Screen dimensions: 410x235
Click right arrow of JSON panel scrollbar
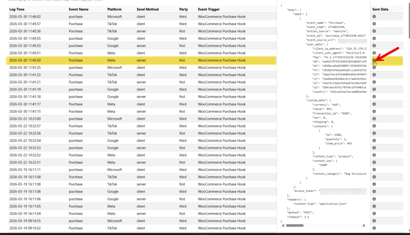coord(364,225)
